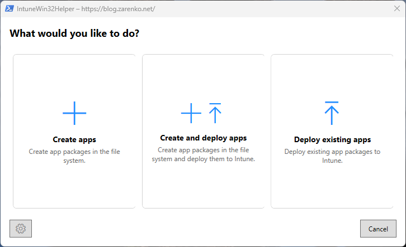Click "Deploy existing app packages to Intune." description
The image size is (406, 247).
332,156
